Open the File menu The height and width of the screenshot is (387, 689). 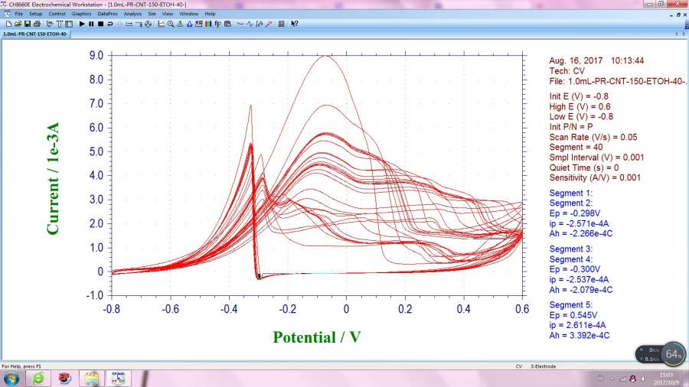(19, 14)
